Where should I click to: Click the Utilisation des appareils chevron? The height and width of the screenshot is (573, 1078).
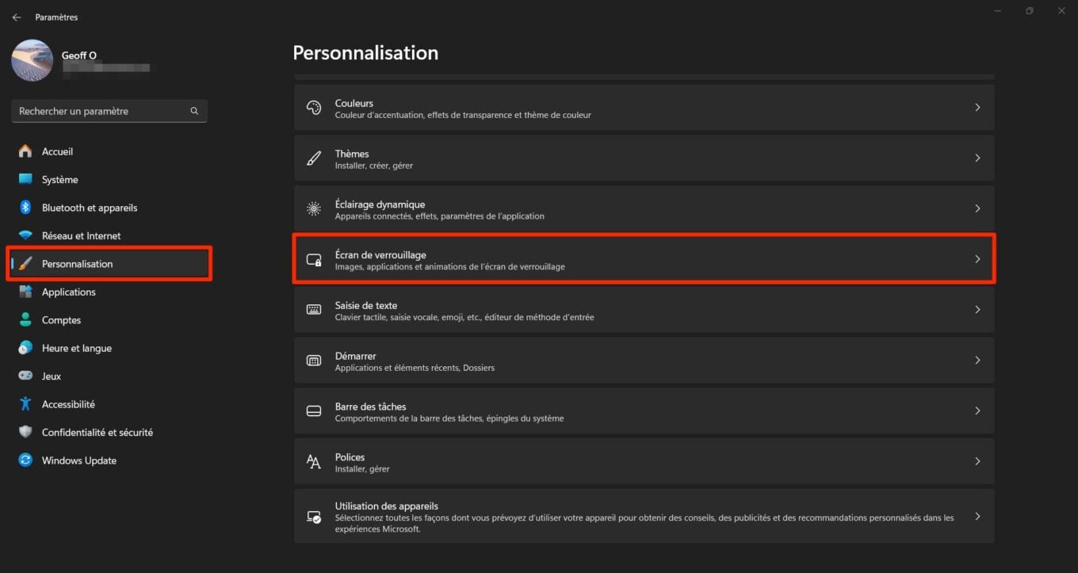[977, 517]
